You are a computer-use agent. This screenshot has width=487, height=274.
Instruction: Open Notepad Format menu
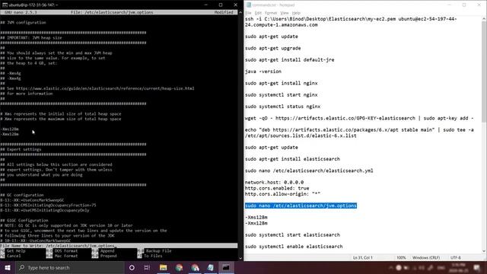(271, 13)
